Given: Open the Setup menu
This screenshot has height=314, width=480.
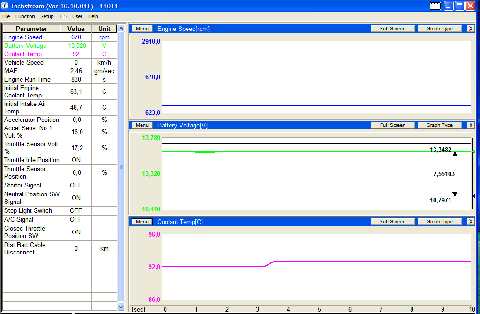Looking at the screenshot, I should pos(47,16).
